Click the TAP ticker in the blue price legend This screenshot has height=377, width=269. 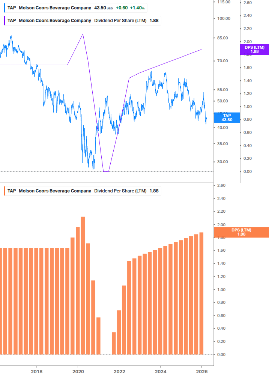[12, 8]
